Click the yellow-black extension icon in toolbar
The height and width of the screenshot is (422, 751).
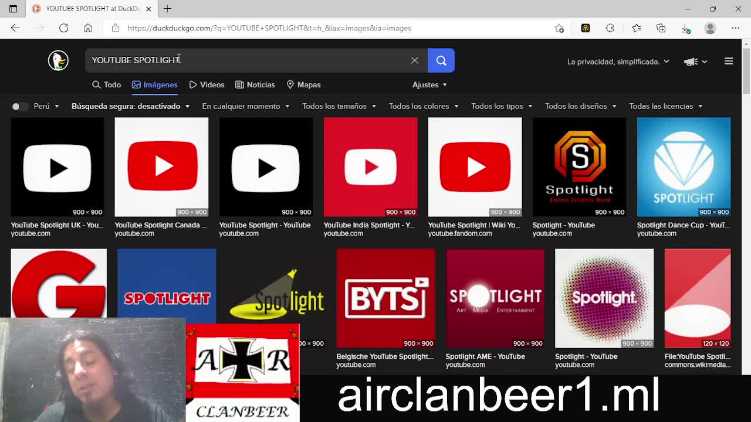click(585, 28)
